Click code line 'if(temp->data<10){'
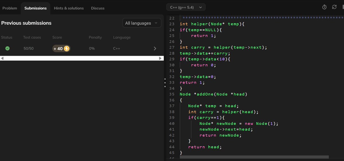This screenshot has height=161, width=344. click(x=205, y=59)
